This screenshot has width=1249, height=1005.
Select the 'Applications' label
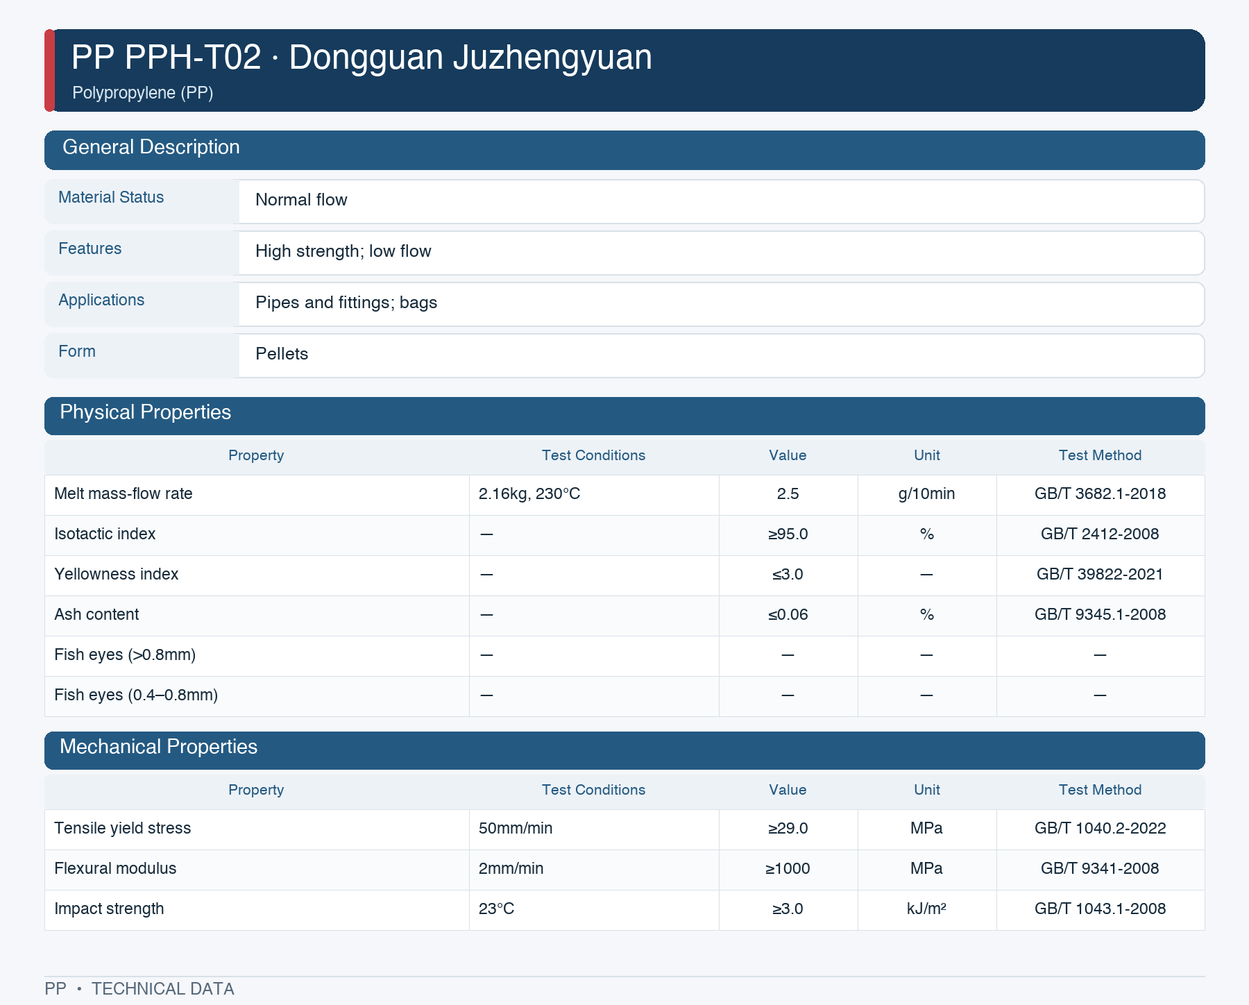(101, 300)
